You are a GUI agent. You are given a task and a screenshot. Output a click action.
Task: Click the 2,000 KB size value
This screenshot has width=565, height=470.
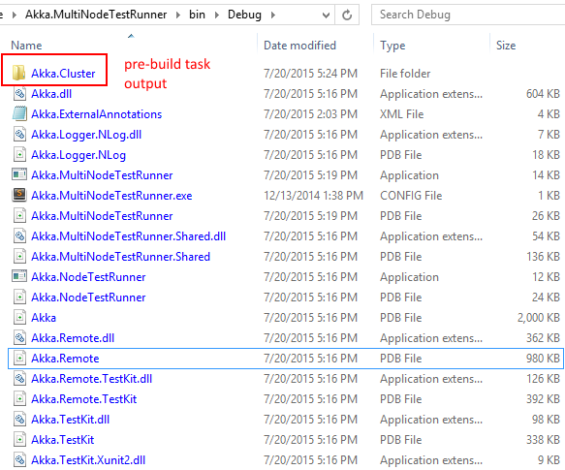pyautogui.click(x=539, y=318)
